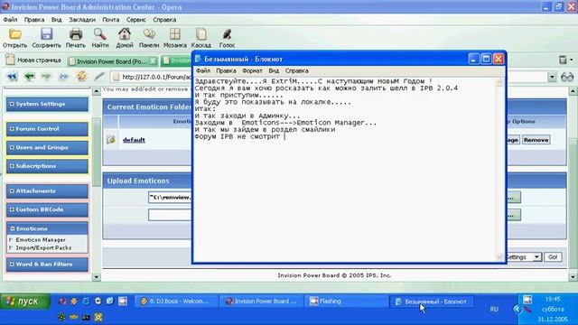Open the Формат menu in Notepad

tap(252, 70)
